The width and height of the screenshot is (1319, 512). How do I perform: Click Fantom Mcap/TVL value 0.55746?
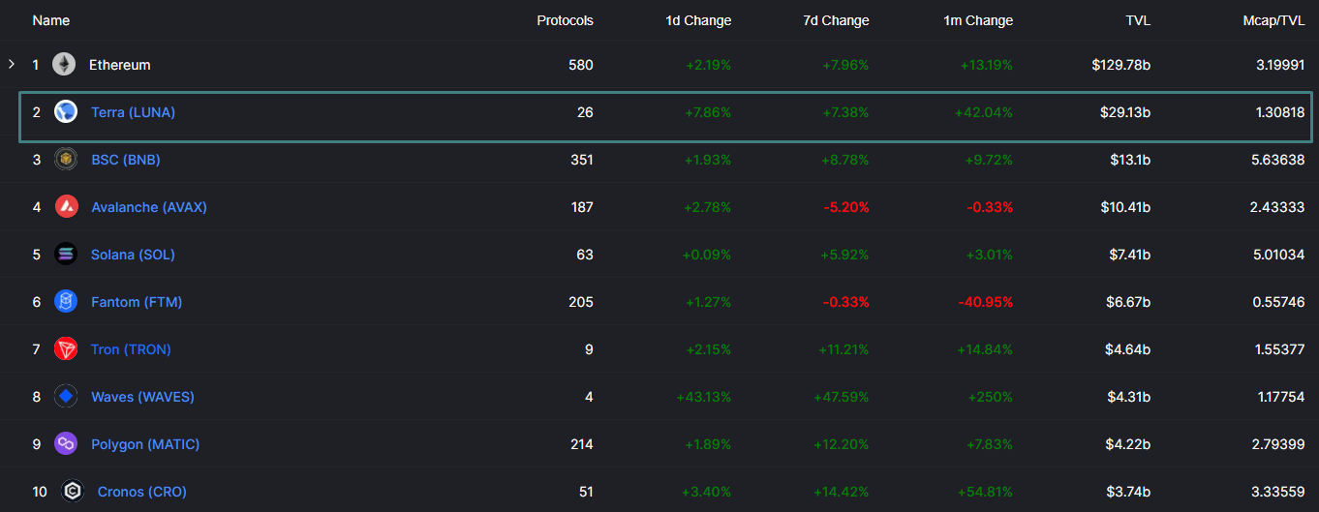click(x=1280, y=302)
